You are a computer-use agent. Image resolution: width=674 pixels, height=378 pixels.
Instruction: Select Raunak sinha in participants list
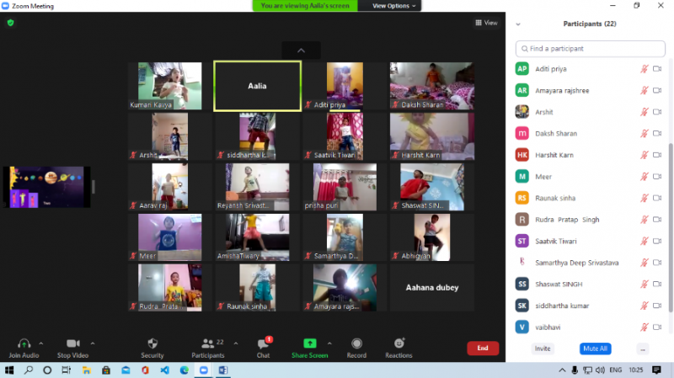click(x=556, y=198)
